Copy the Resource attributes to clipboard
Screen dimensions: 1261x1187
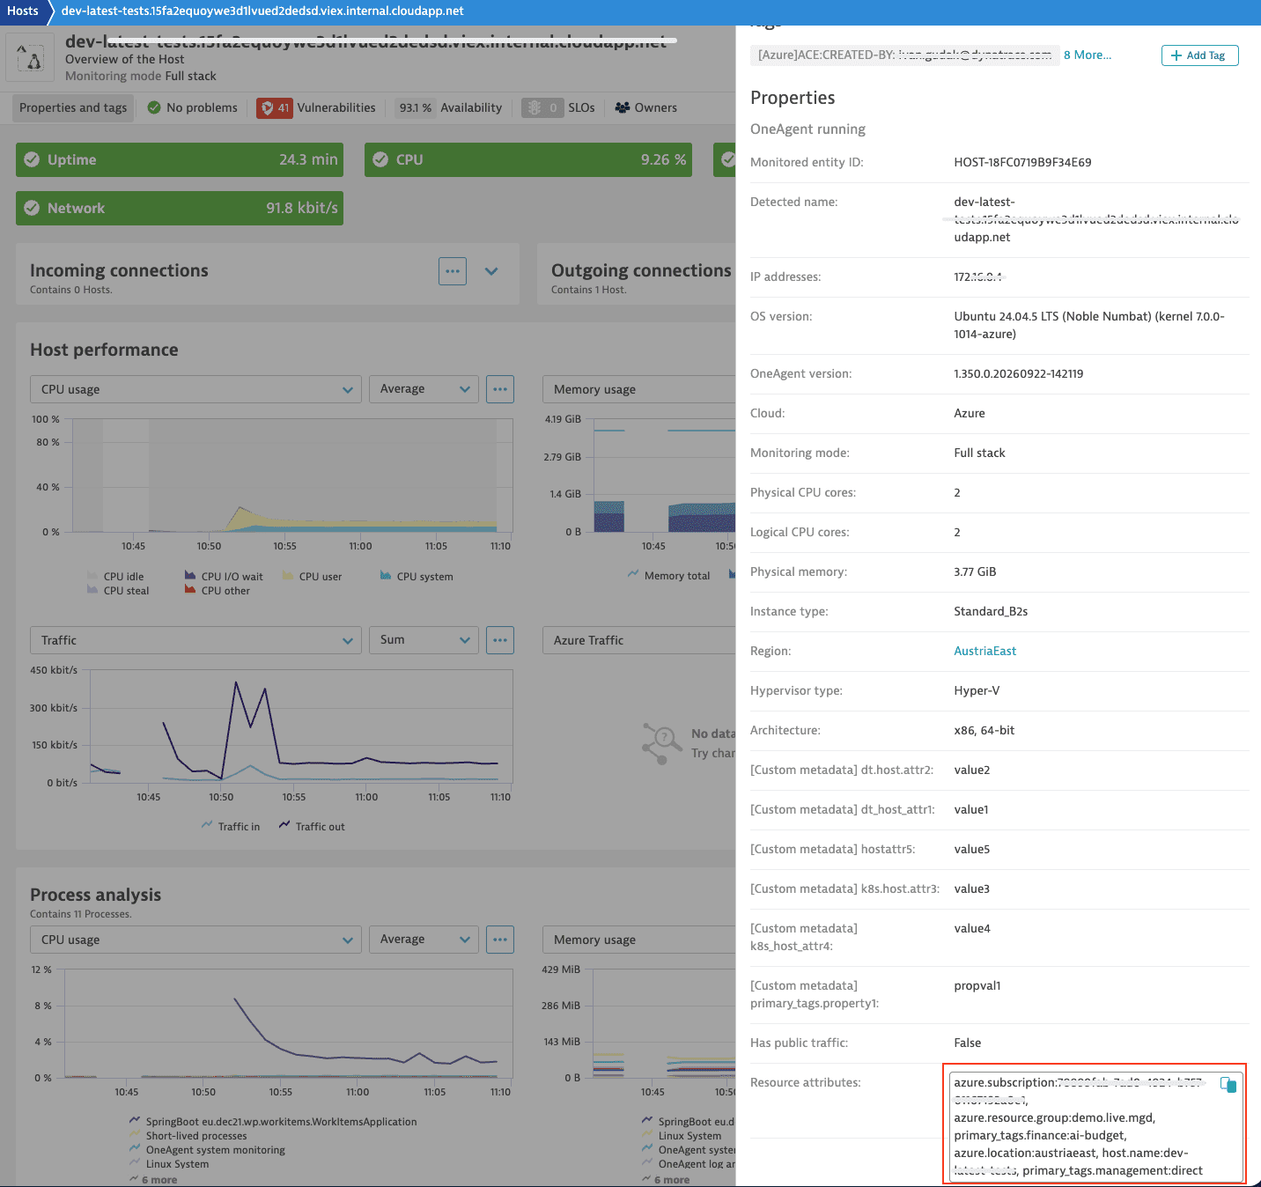click(1228, 1084)
